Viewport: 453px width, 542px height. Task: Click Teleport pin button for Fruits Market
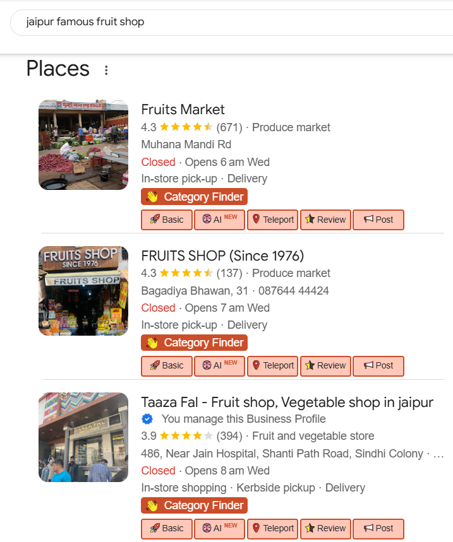click(272, 220)
